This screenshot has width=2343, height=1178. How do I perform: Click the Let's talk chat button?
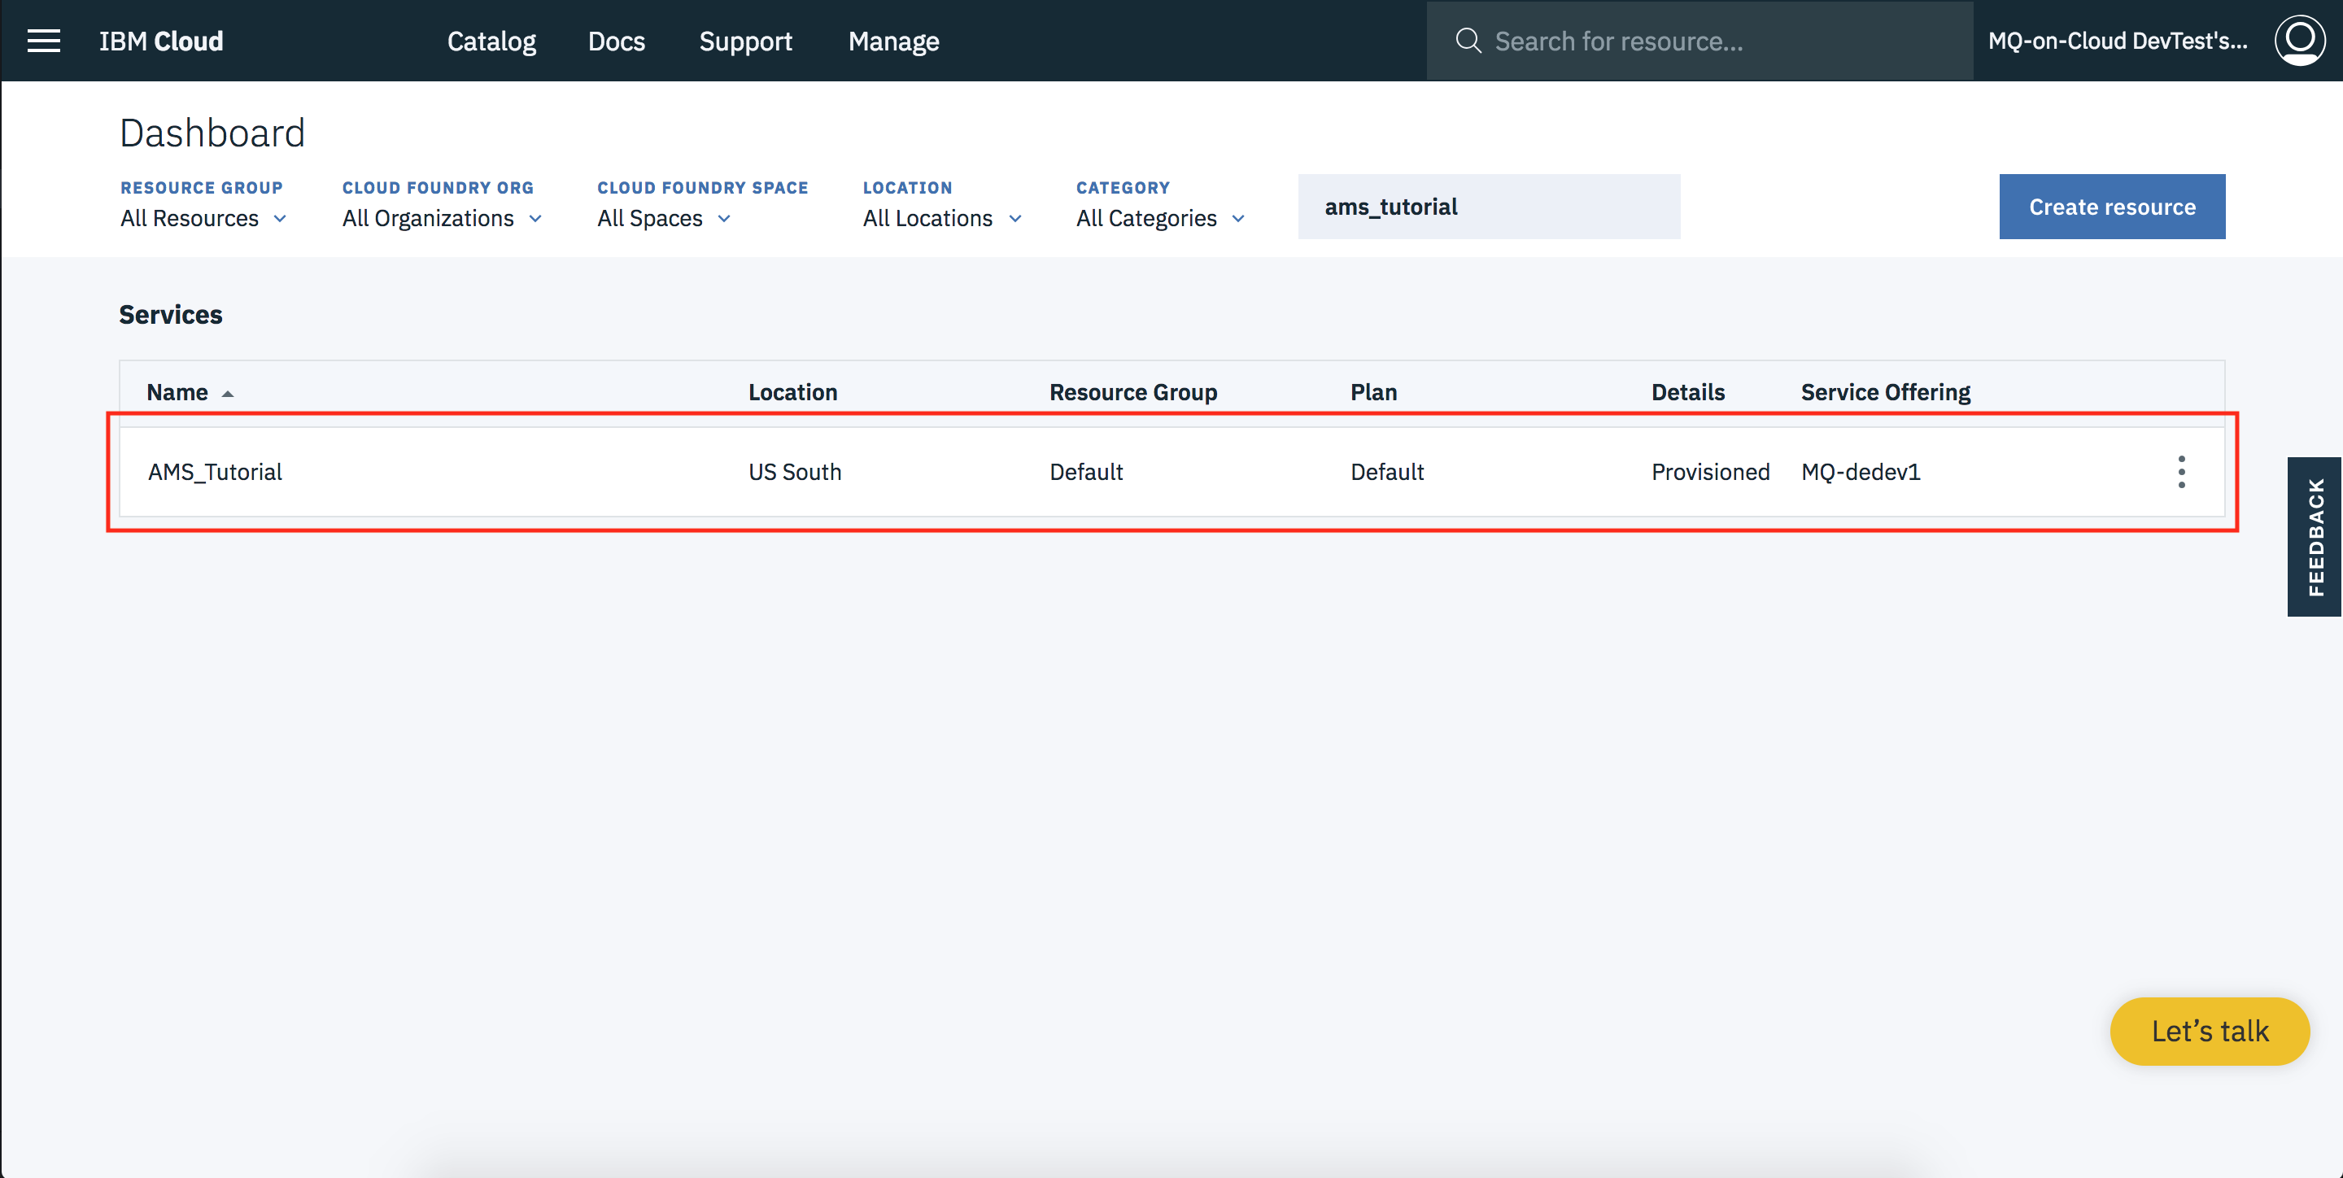point(2210,1032)
